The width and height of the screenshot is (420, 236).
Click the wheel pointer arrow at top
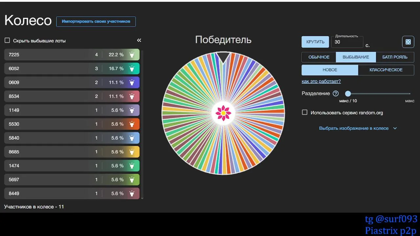pos(223,57)
